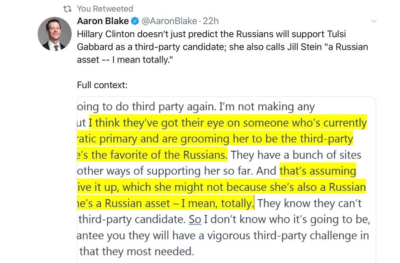Viewport: 400px width, 263px height.
Task: Open Aaron Blake's profile photo
Action: tap(55, 34)
